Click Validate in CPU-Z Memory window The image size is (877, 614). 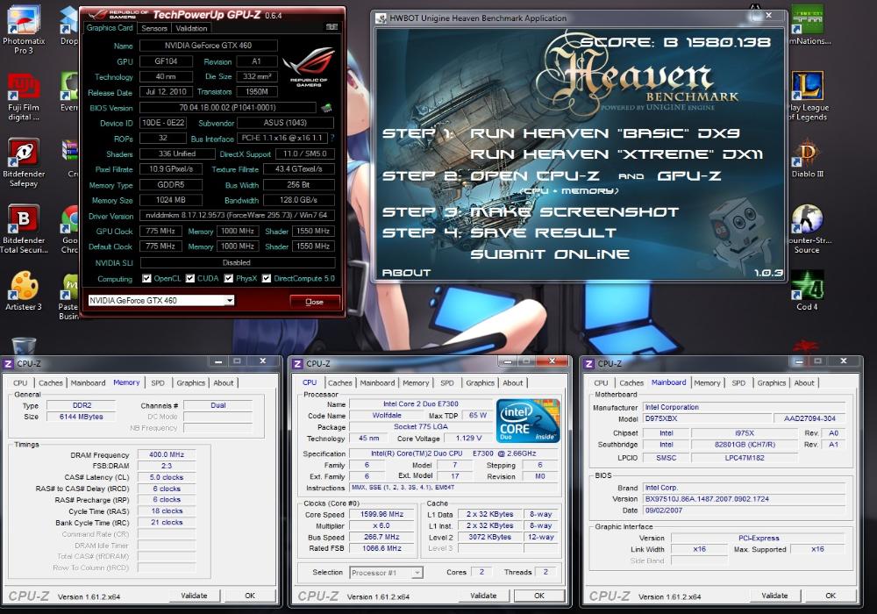click(x=194, y=596)
